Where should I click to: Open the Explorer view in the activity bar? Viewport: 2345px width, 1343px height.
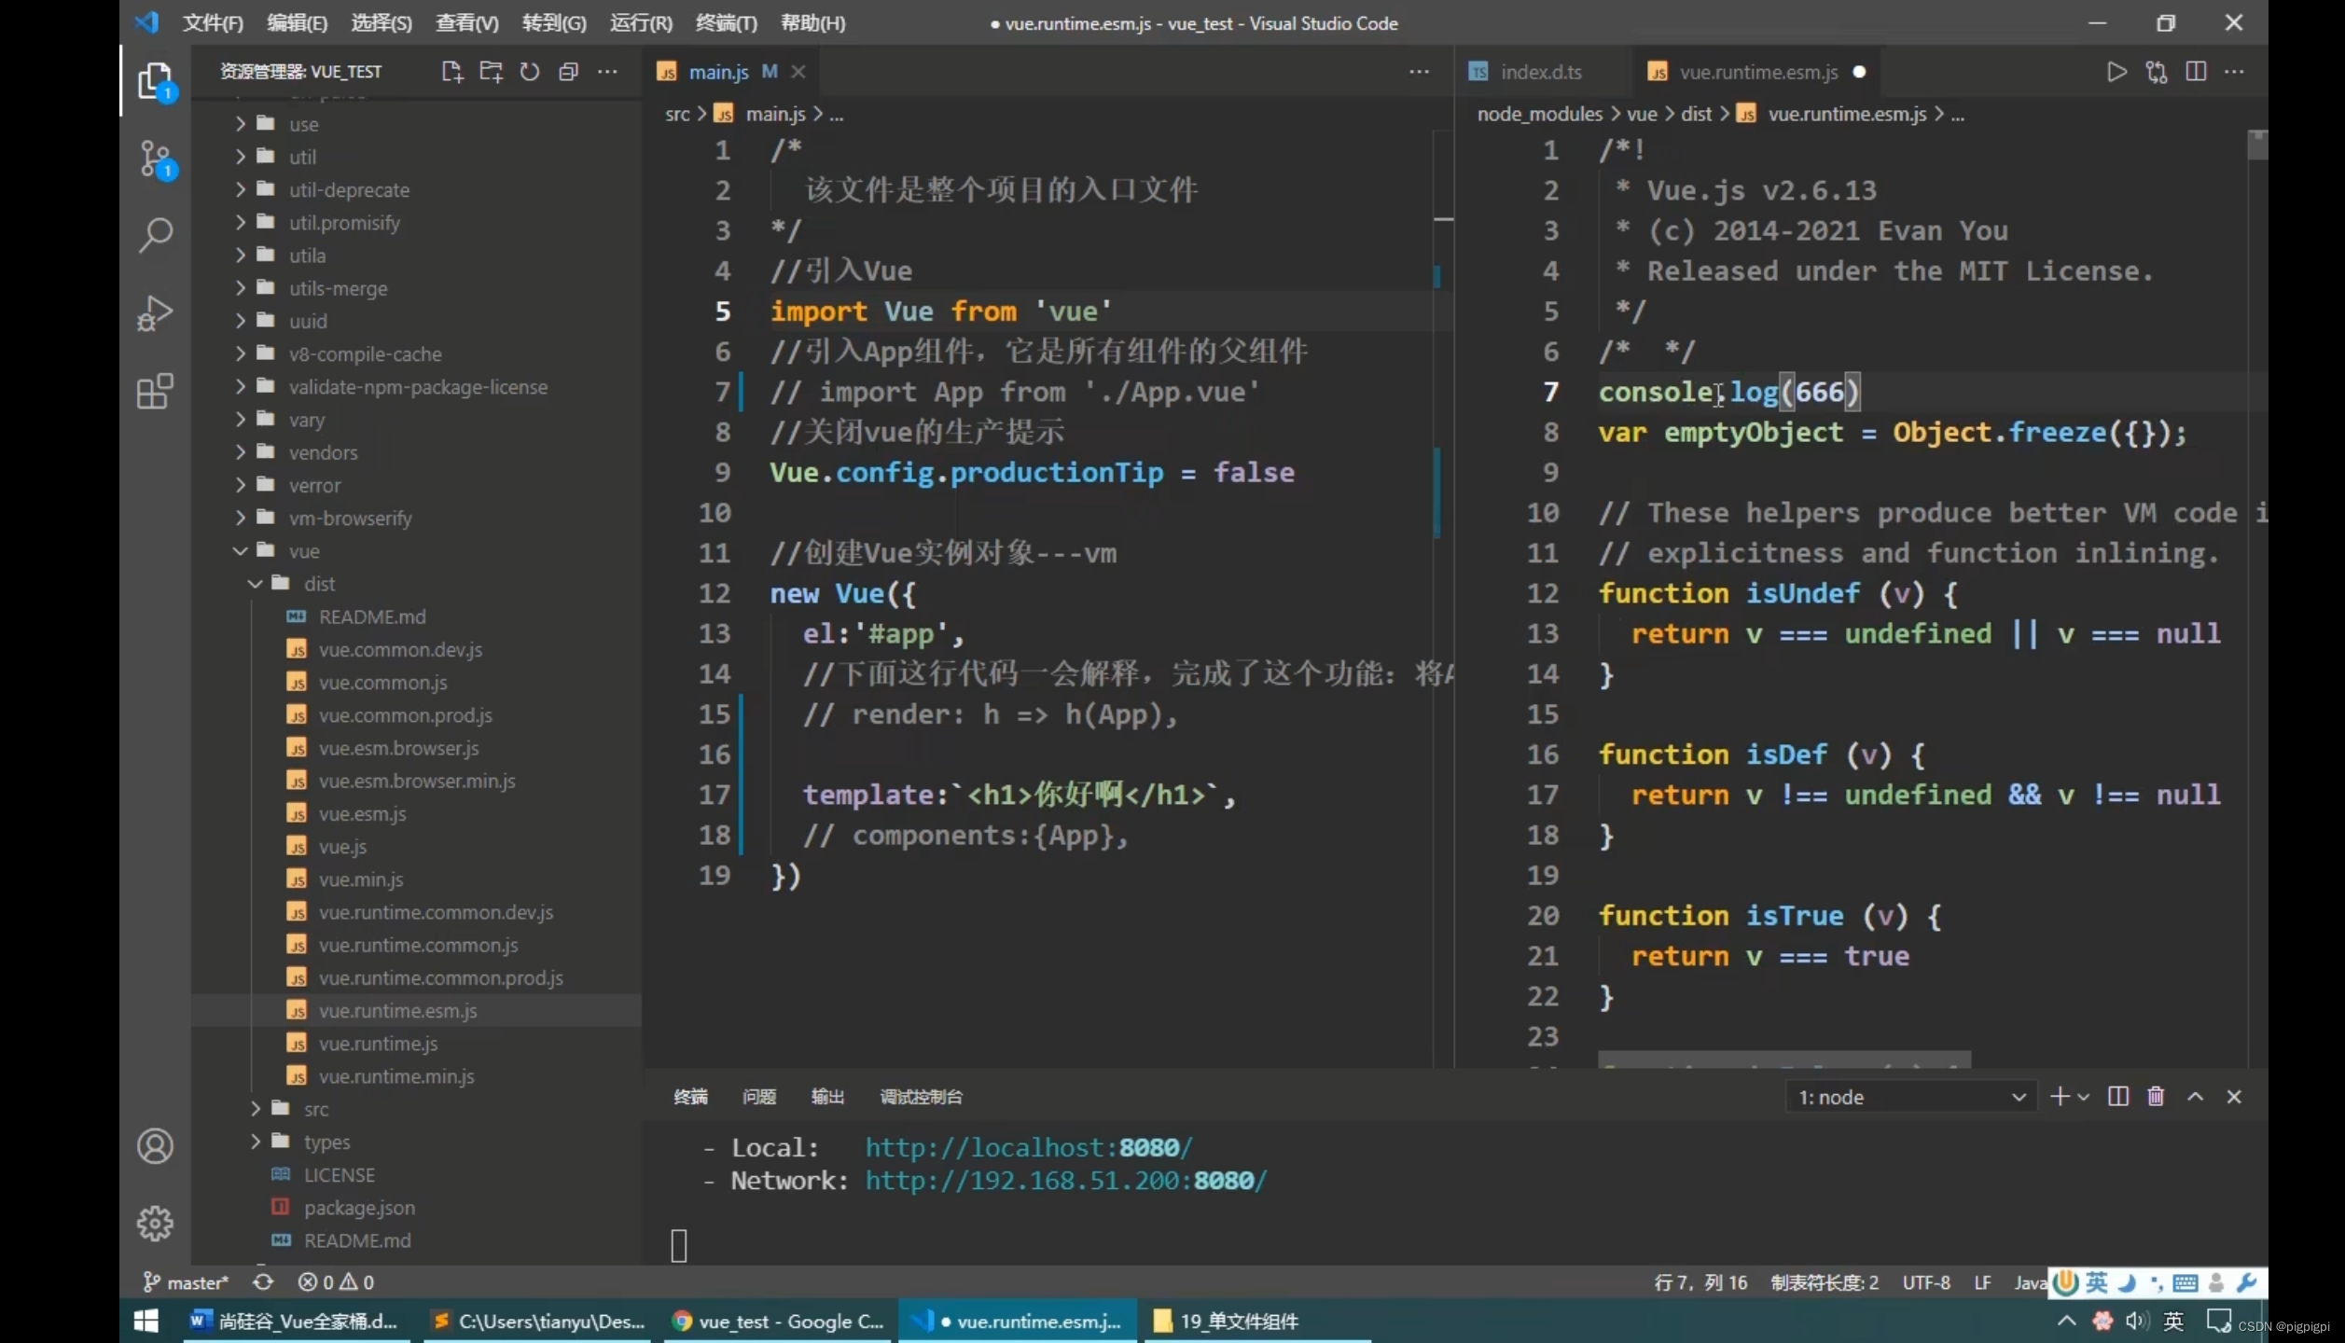[x=155, y=82]
